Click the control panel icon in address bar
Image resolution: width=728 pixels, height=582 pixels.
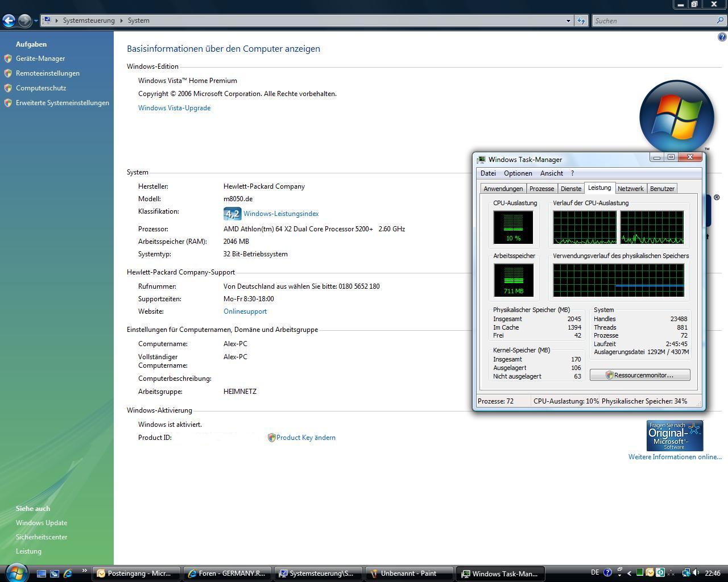click(47, 20)
